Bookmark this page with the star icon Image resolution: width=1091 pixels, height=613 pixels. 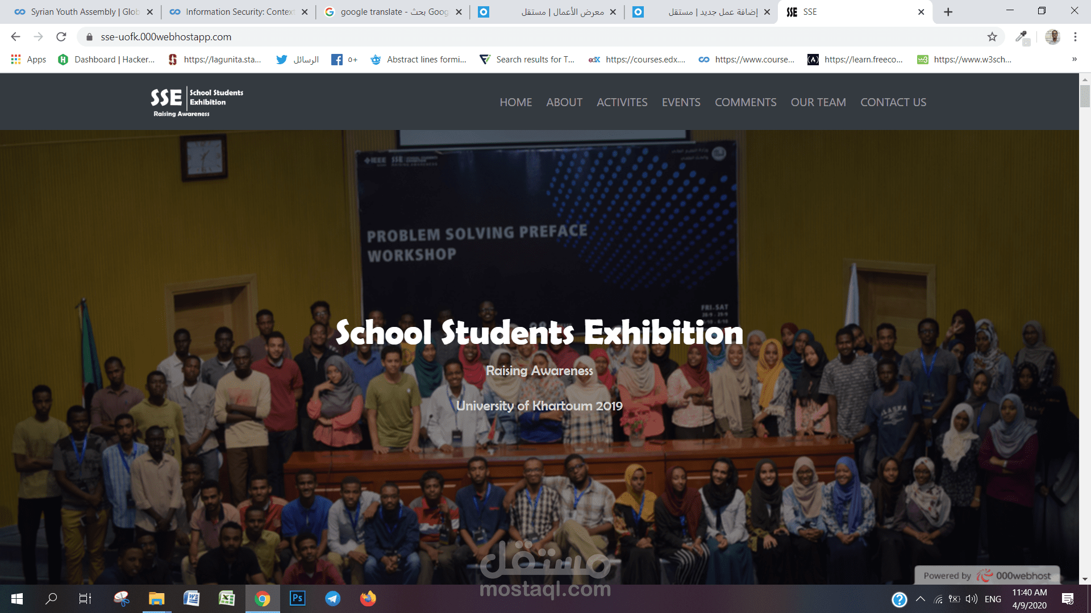[992, 37]
